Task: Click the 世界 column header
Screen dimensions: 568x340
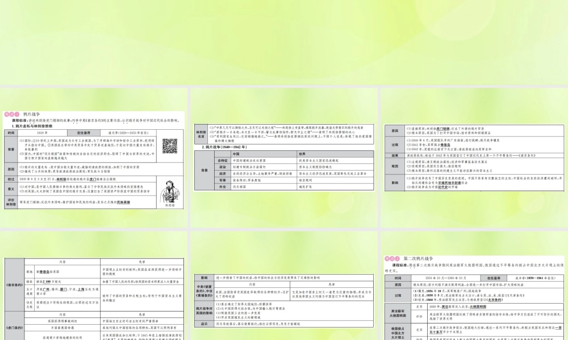Action: click(x=302, y=153)
